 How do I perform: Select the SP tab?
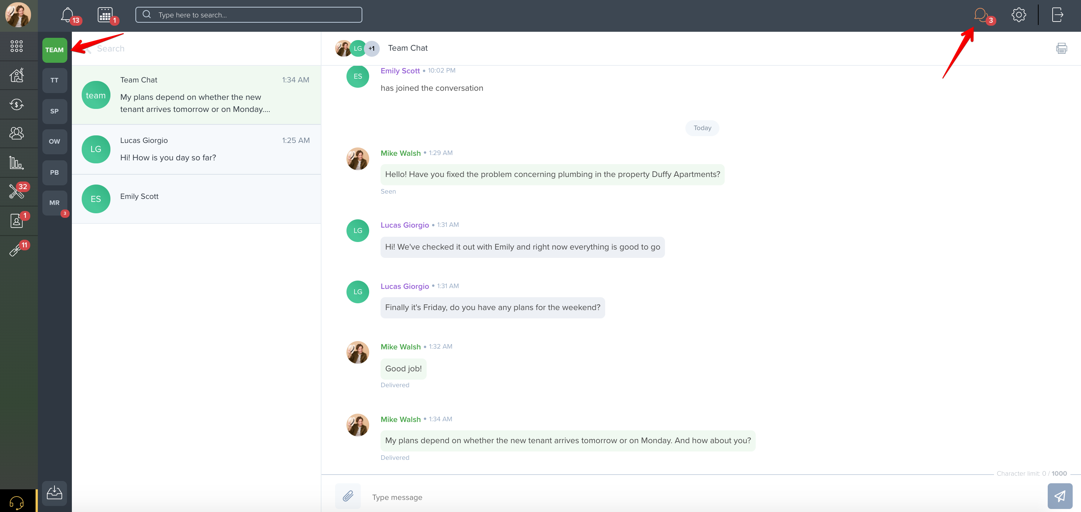point(54,111)
